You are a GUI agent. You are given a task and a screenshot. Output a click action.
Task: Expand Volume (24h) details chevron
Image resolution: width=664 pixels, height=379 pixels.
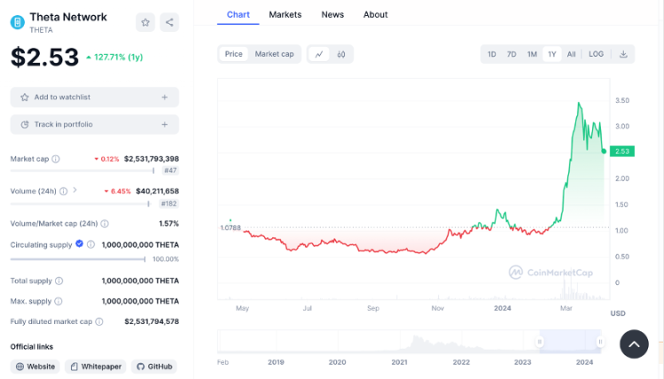coord(75,190)
